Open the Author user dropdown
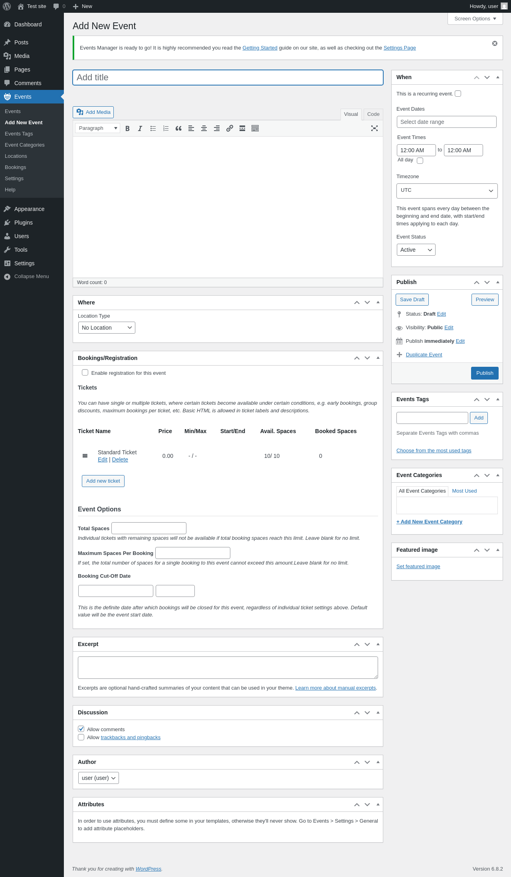The width and height of the screenshot is (511, 877). click(99, 778)
